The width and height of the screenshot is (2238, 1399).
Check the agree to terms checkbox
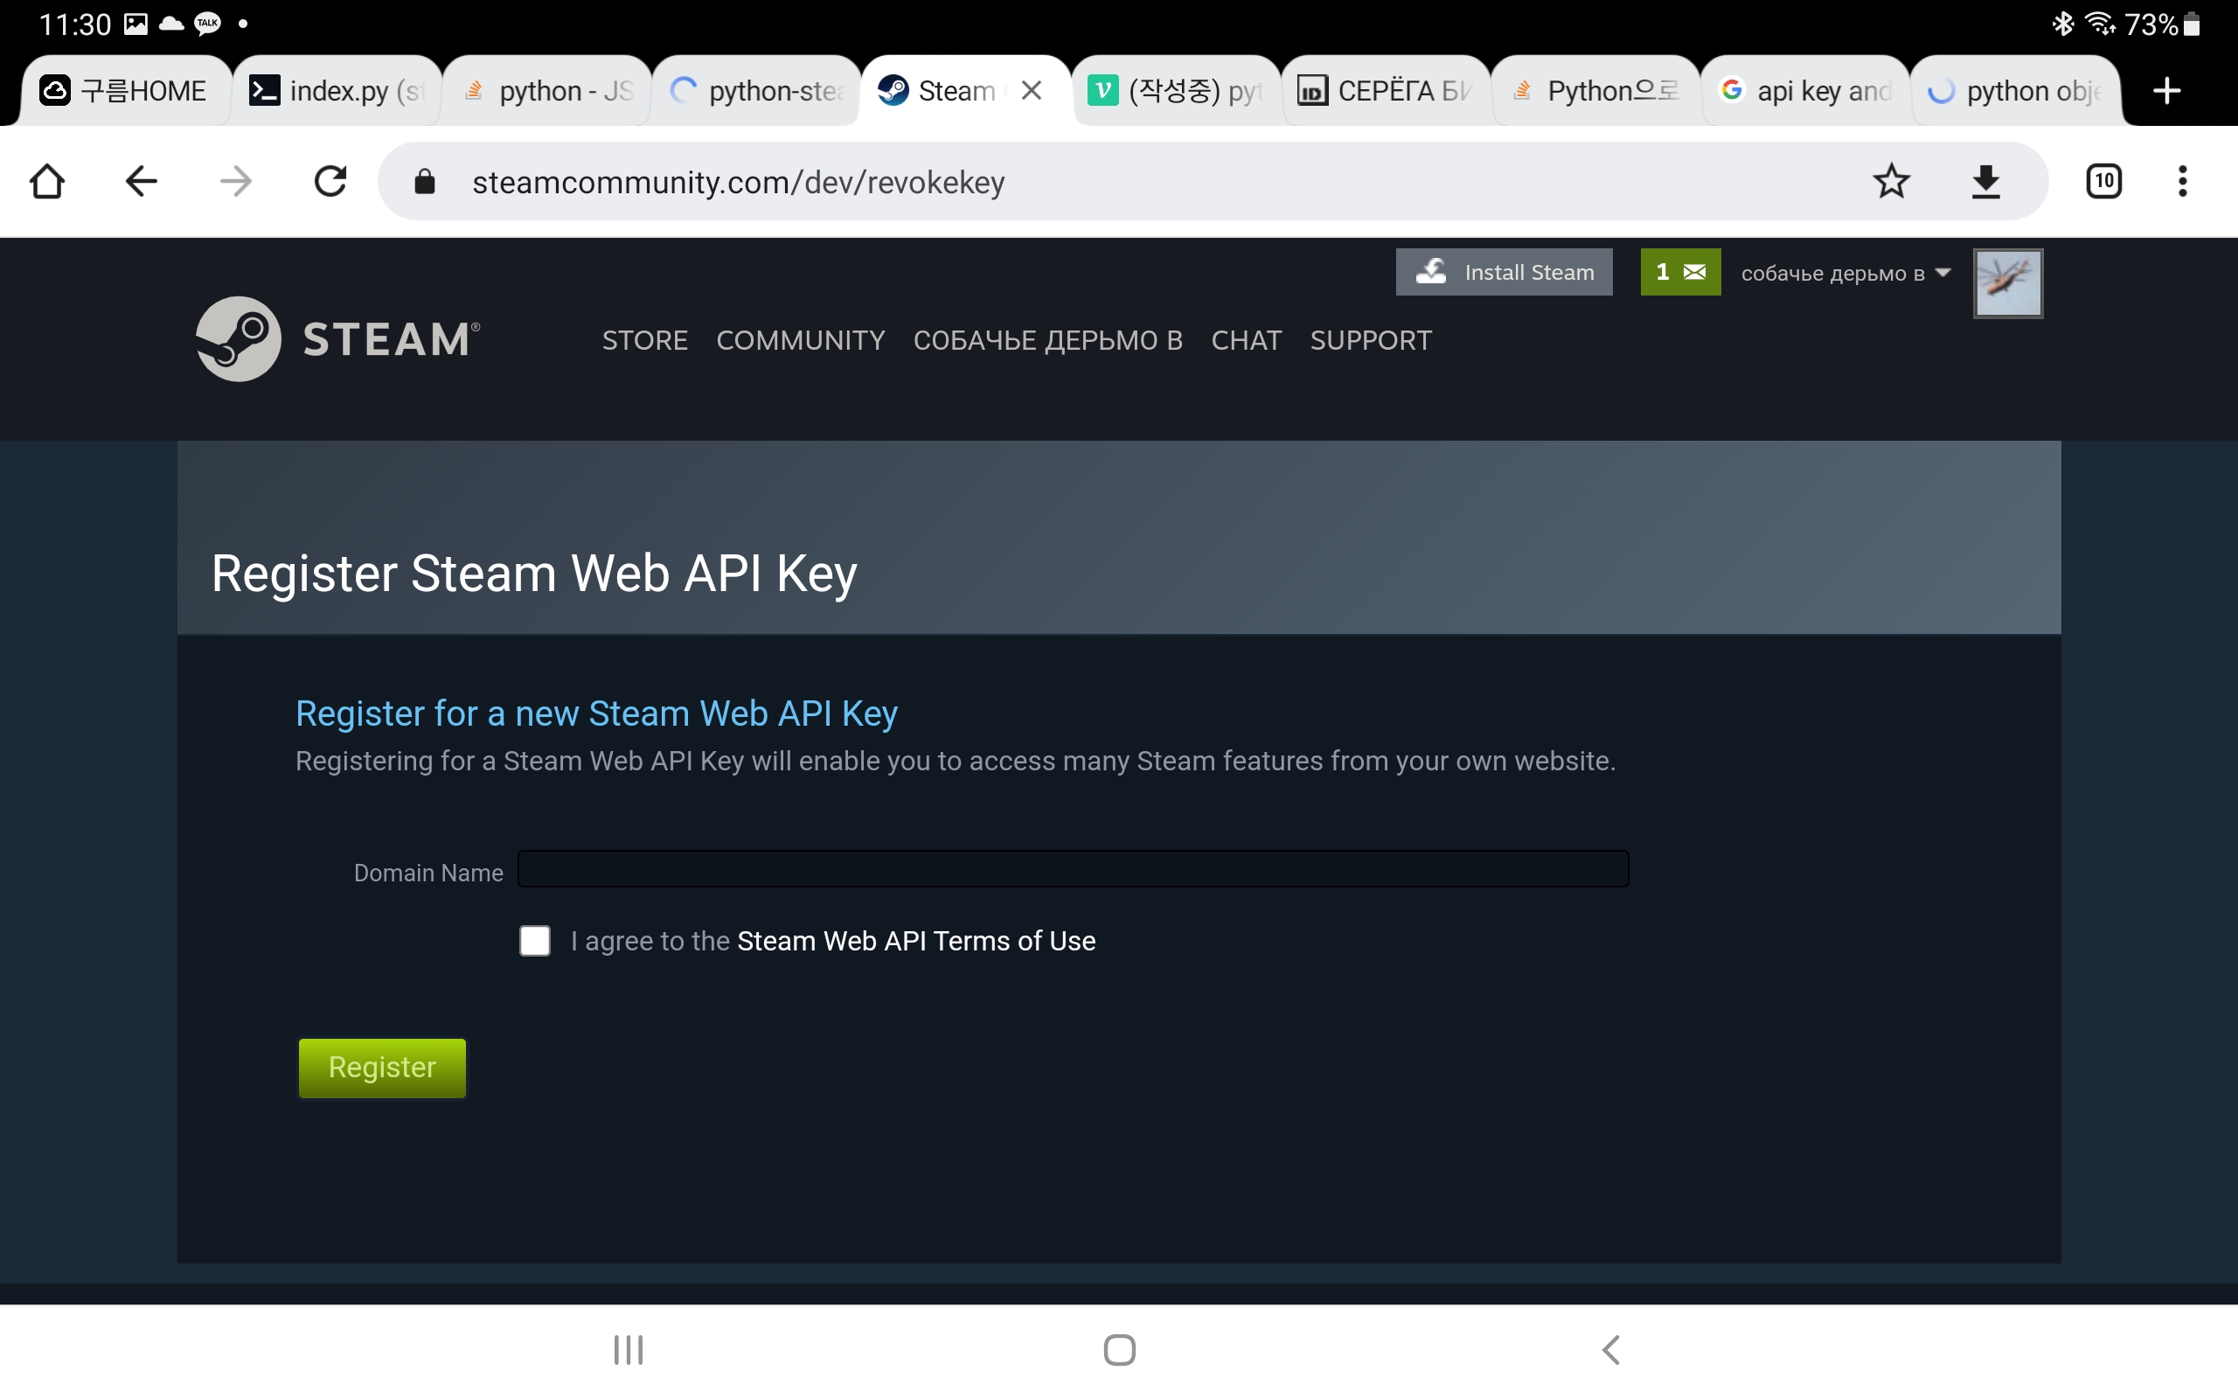(534, 941)
